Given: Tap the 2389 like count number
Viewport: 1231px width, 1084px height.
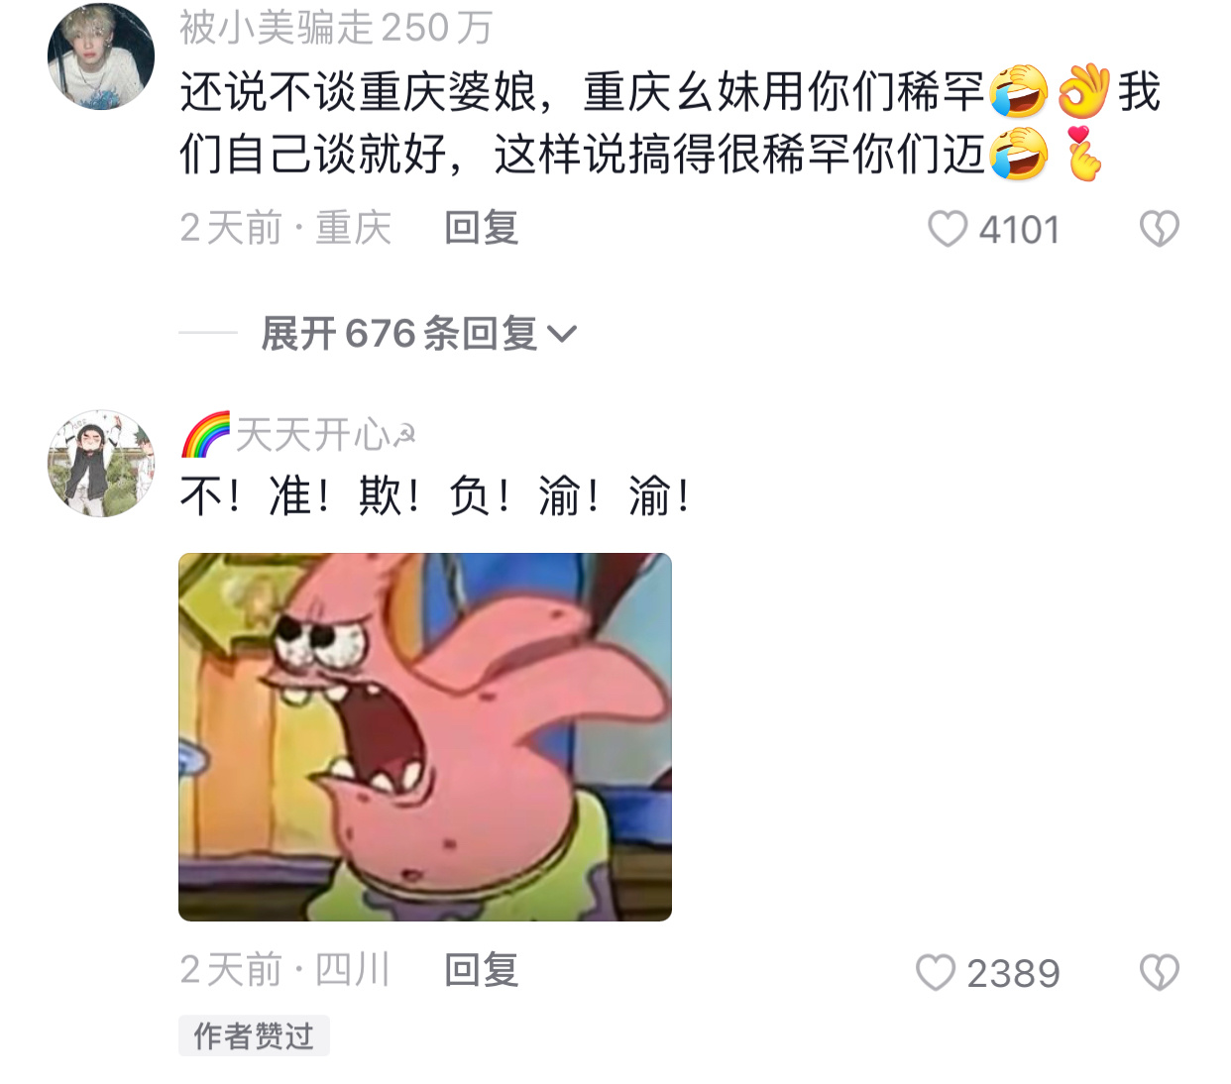Looking at the screenshot, I should point(1013,973).
